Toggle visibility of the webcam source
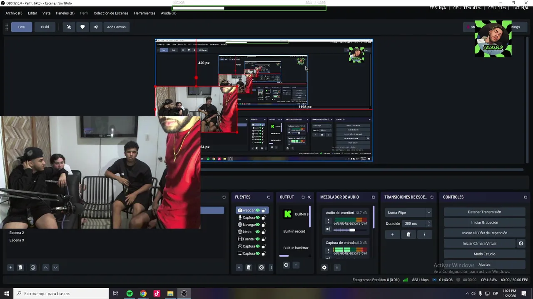Image resolution: width=533 pixels, height=299 pixels. coord(258,210)
